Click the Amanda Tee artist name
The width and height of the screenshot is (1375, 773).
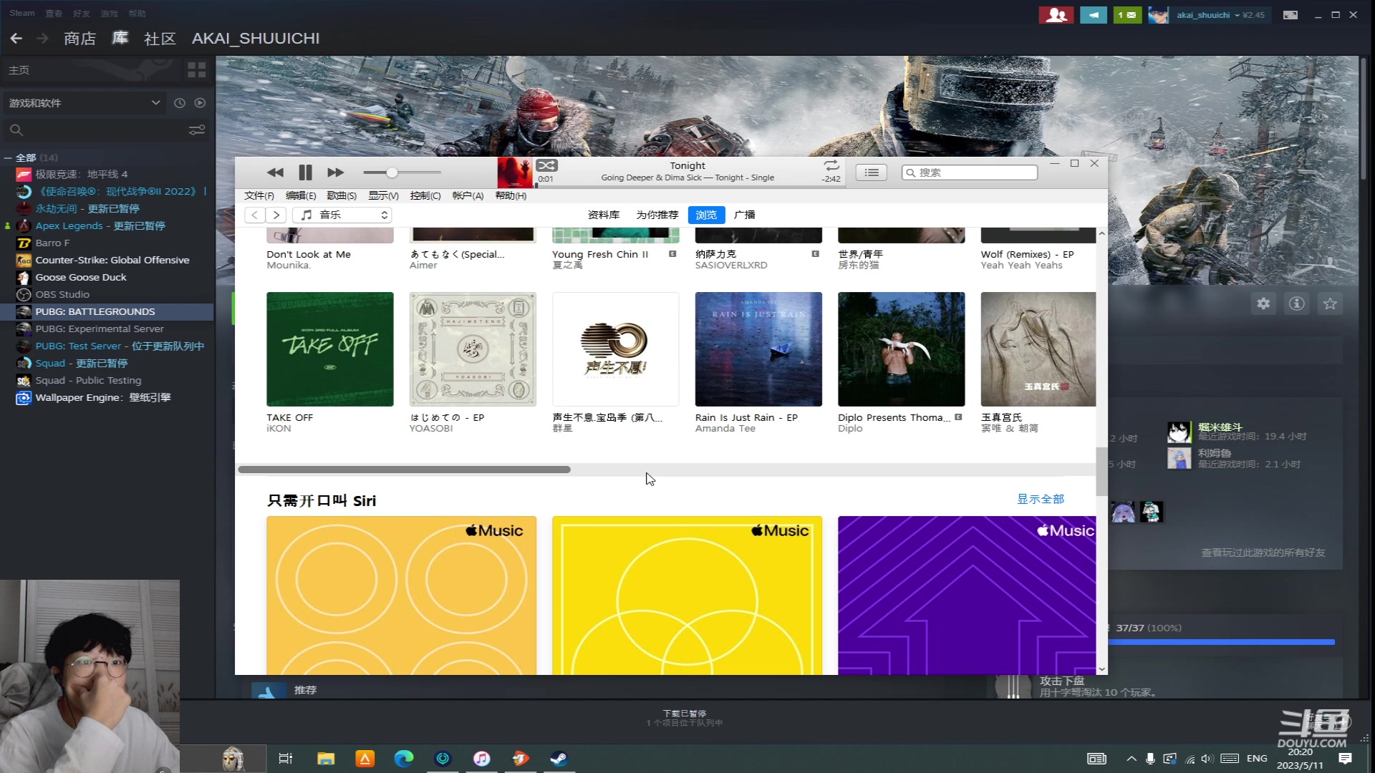[725, 428]
